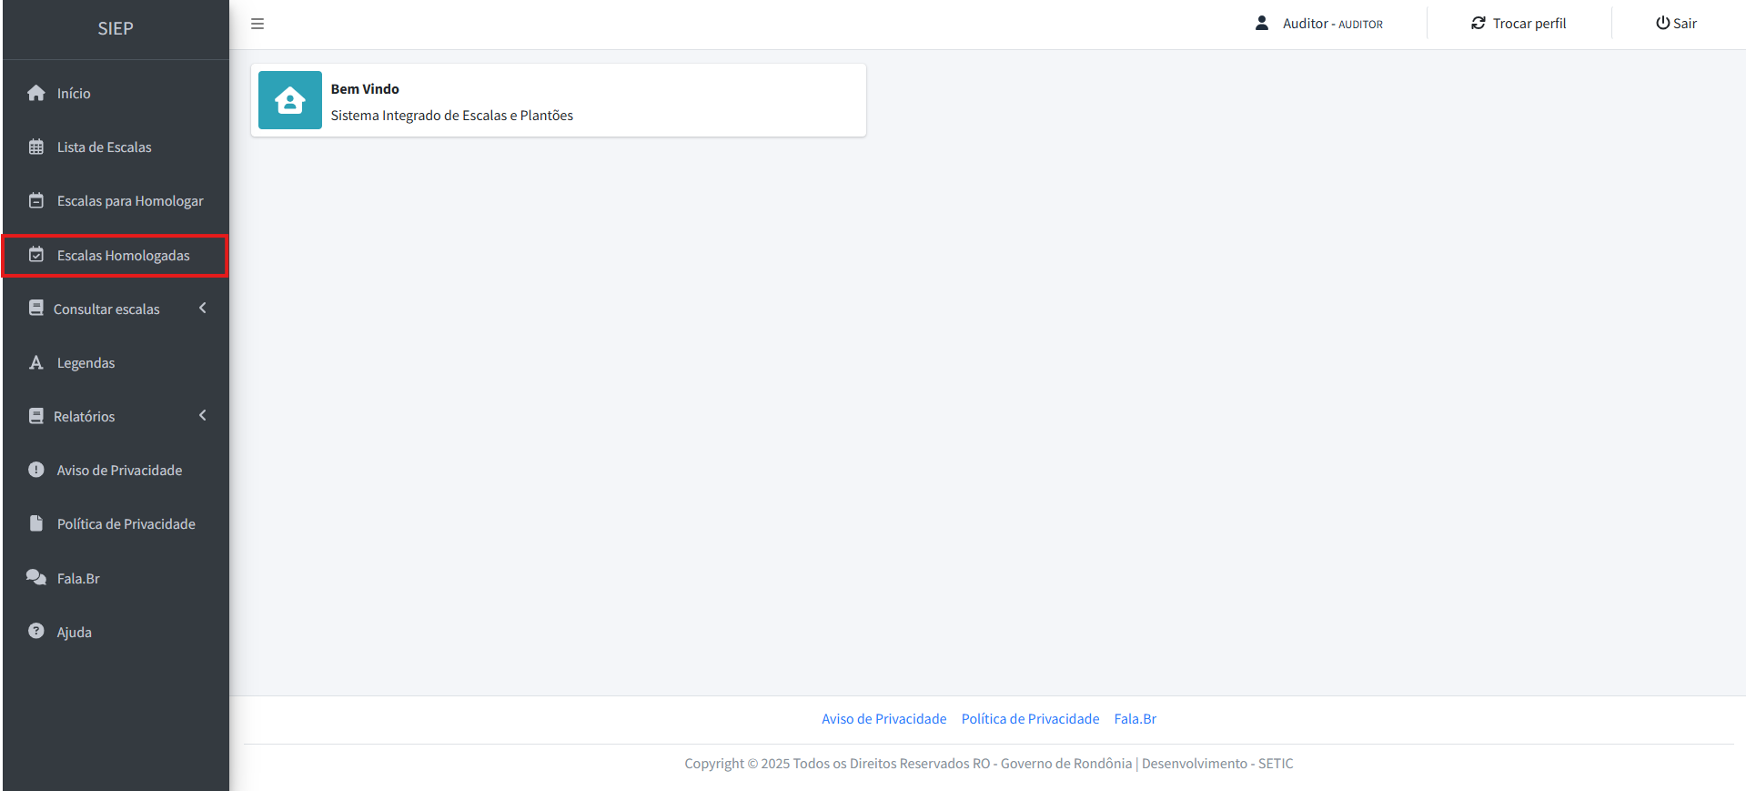Click the hamburger sidebar toggle icon
Screen dimensions: 1746x791
[x=257, y=24]
